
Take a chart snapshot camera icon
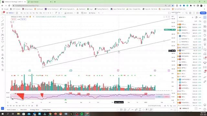[198, 13]
